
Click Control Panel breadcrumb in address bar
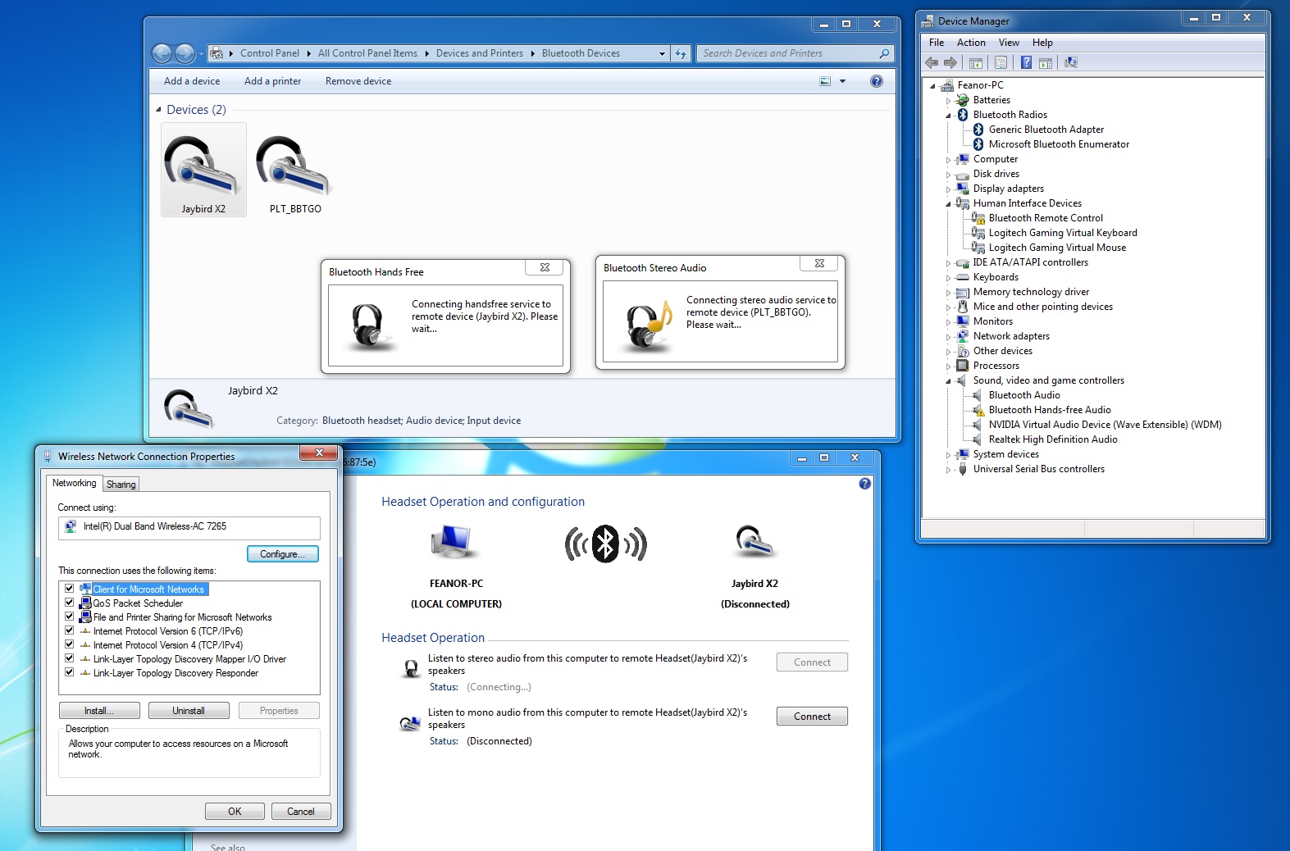pyautogui.click(x=269, y=53)
